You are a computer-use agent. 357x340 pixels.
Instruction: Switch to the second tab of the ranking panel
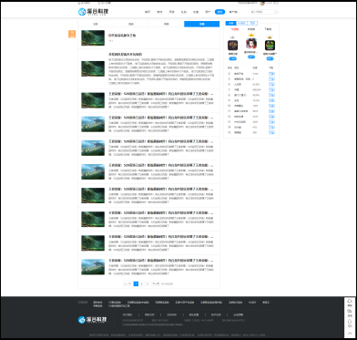[x=241, y=23]
